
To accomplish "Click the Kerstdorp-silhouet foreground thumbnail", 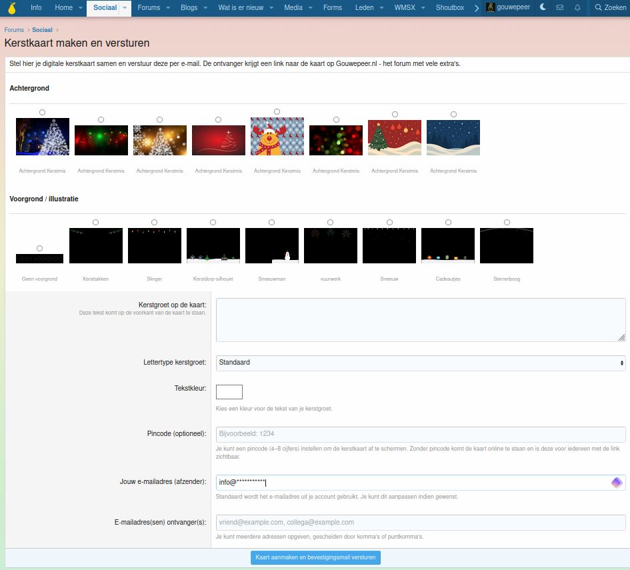I will pos(213,245).
